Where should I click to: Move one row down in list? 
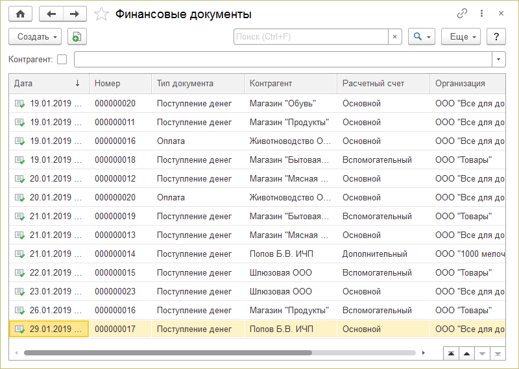point(482,354)
